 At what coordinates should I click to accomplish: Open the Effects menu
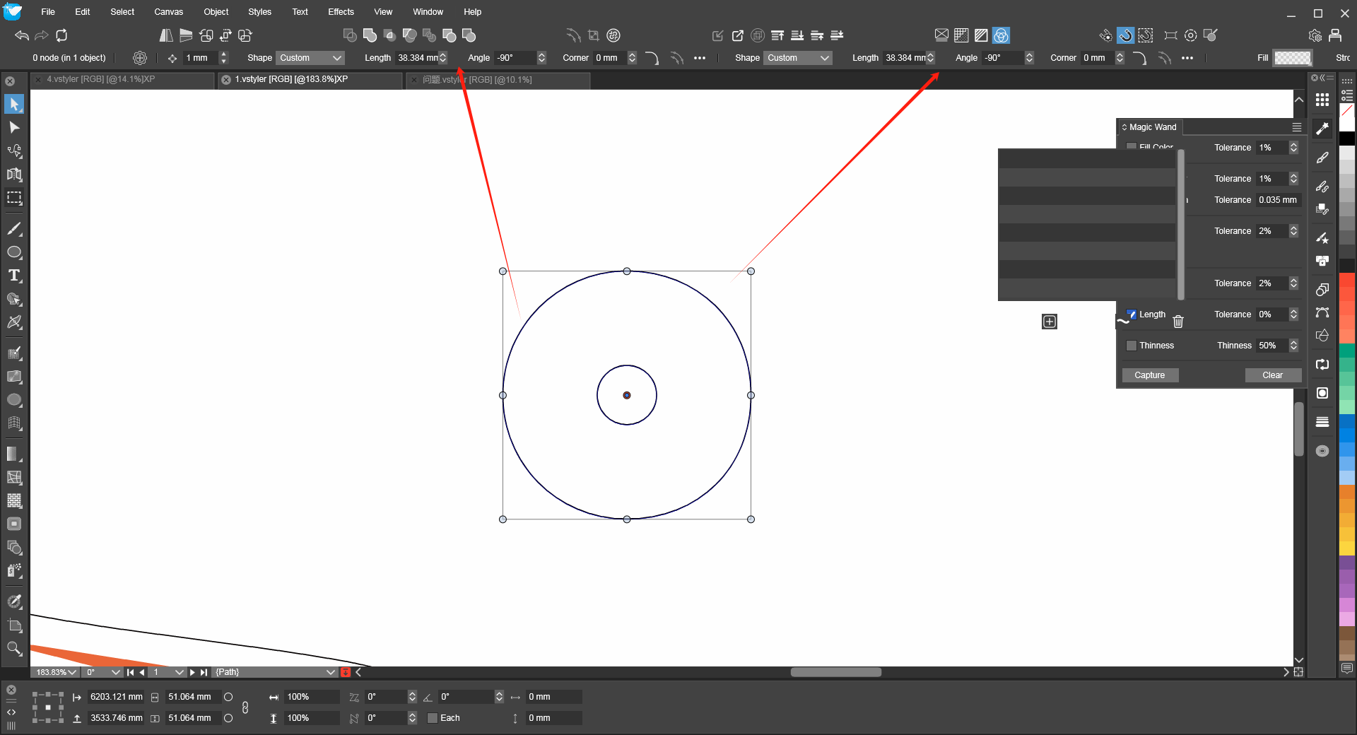[x=341, y=12]
